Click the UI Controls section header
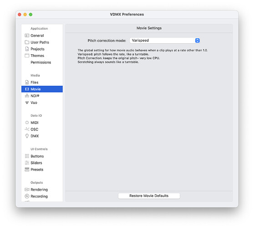Screen dimensions: 254x228 (39, 149)
